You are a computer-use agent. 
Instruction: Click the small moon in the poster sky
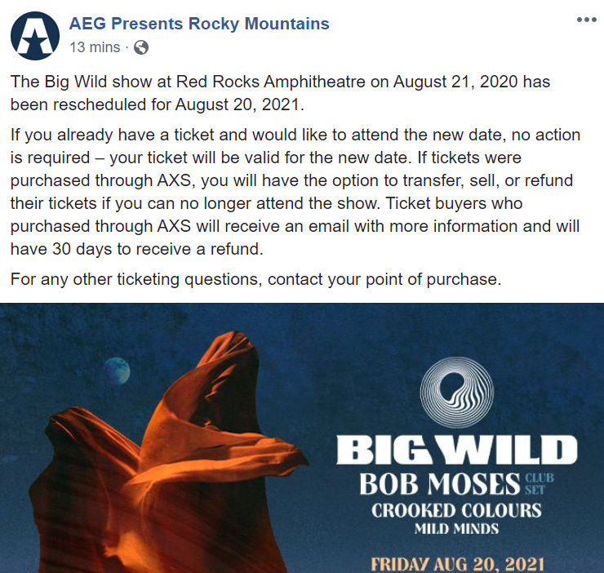click(x=117, y=371)
